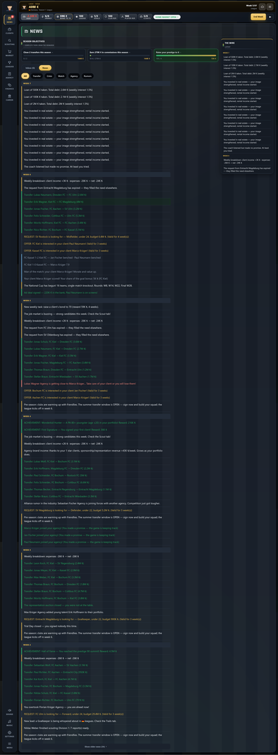Click the fast-forward arrow beside End Week
The height and width of the screenshot is (755, 278).
point(270,16)
